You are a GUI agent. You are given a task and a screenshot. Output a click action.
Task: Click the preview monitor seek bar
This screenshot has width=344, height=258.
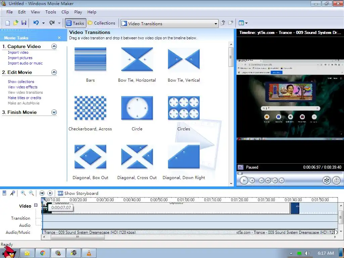290,174
